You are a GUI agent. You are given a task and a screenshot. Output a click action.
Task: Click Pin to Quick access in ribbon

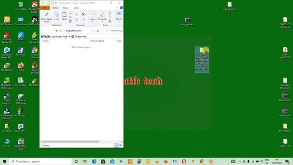[x=47, y=17]
